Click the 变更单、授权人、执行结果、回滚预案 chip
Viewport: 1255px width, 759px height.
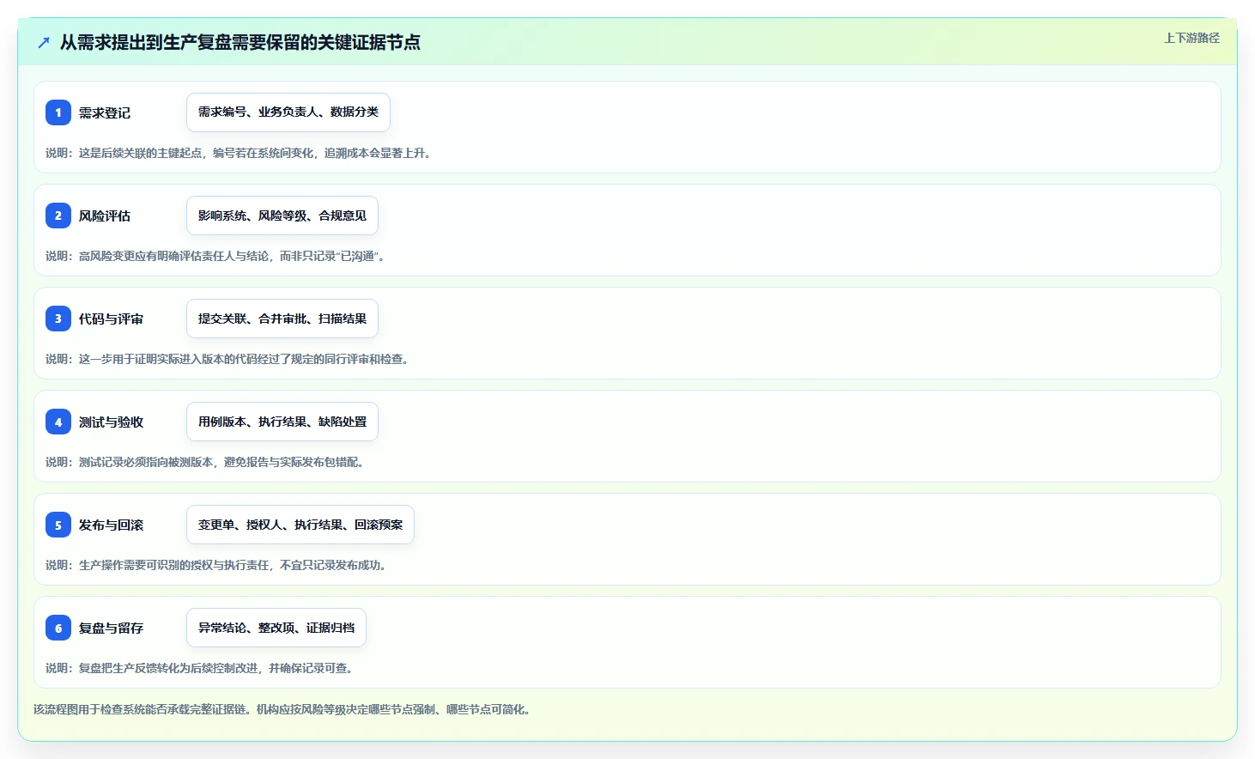[x=300, y=525]
